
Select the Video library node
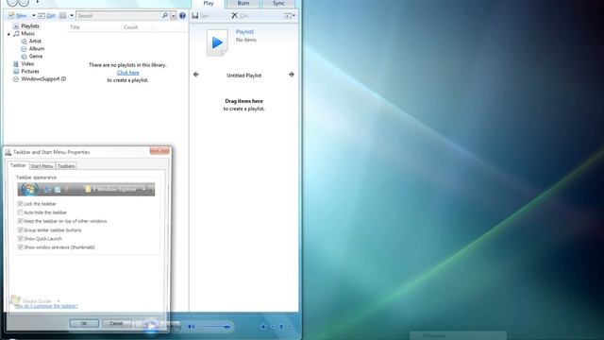click(x=27, y=64)
